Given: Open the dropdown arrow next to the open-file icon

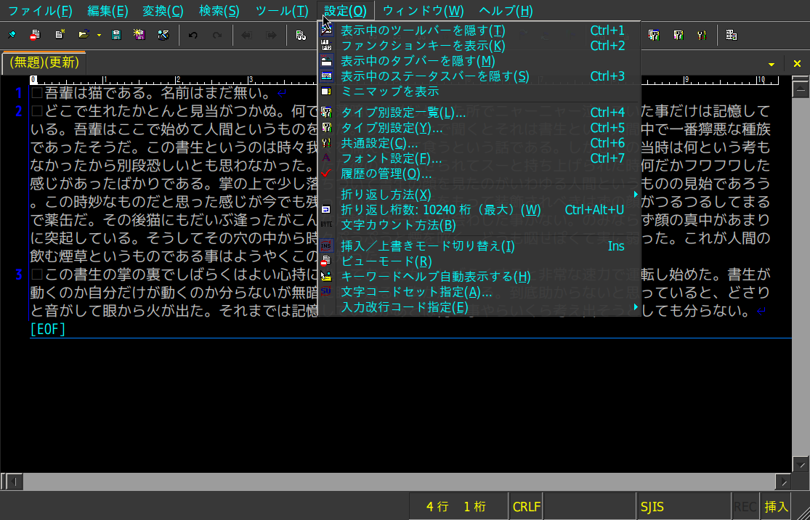Looking at the screenshot, I should coord(98,35).
